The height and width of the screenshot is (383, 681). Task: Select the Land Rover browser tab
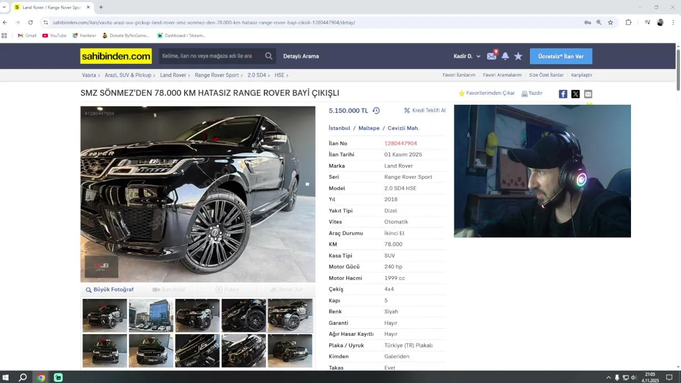(52, 7)
